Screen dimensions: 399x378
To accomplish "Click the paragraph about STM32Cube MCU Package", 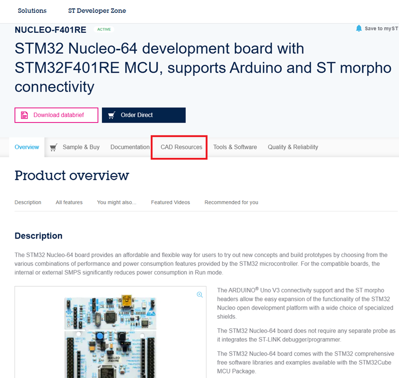I will point(305,363).
